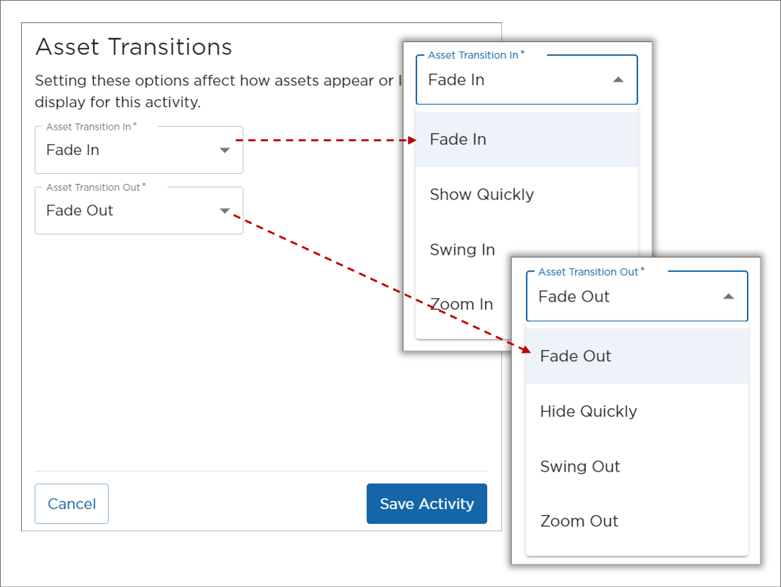Pick Zoom Out as the exit transition
The width and height of the screenshot is (781, 587).
click(x=578, y=521)
